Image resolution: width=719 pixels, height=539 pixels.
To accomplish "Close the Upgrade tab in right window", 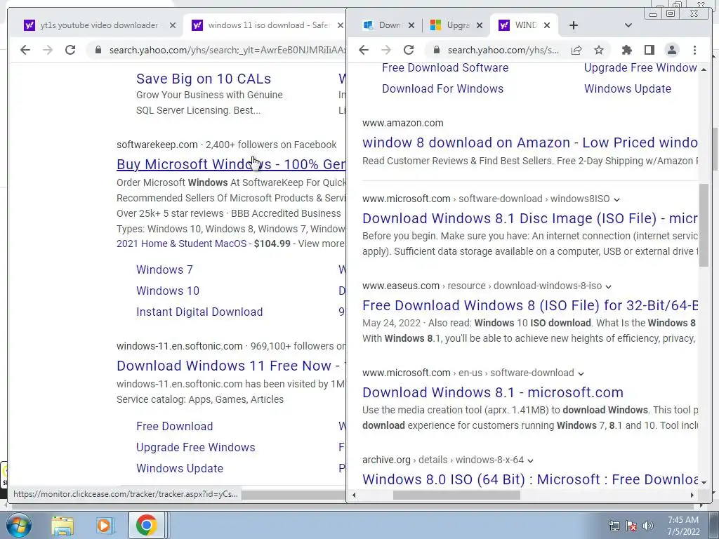I will [479, 26].
